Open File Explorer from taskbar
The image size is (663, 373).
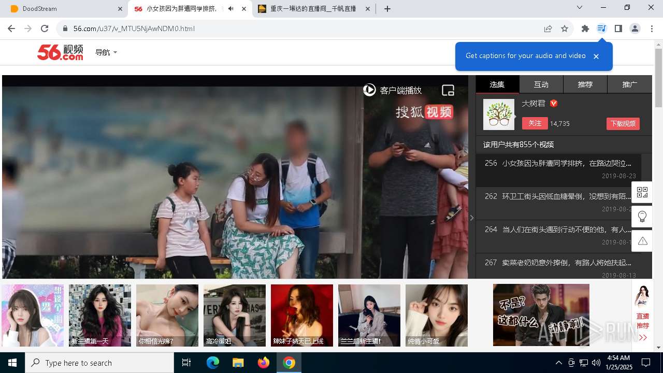pos(238,363)
